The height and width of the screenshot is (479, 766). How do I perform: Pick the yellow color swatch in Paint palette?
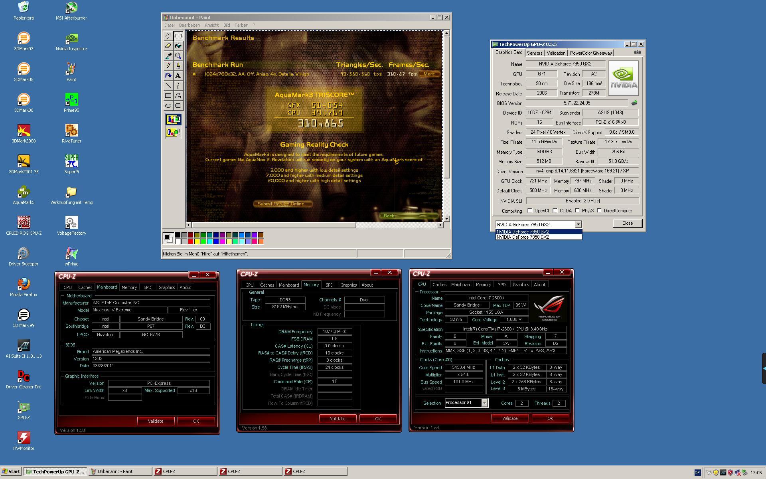pyautogui.click(x=197, y=241)
